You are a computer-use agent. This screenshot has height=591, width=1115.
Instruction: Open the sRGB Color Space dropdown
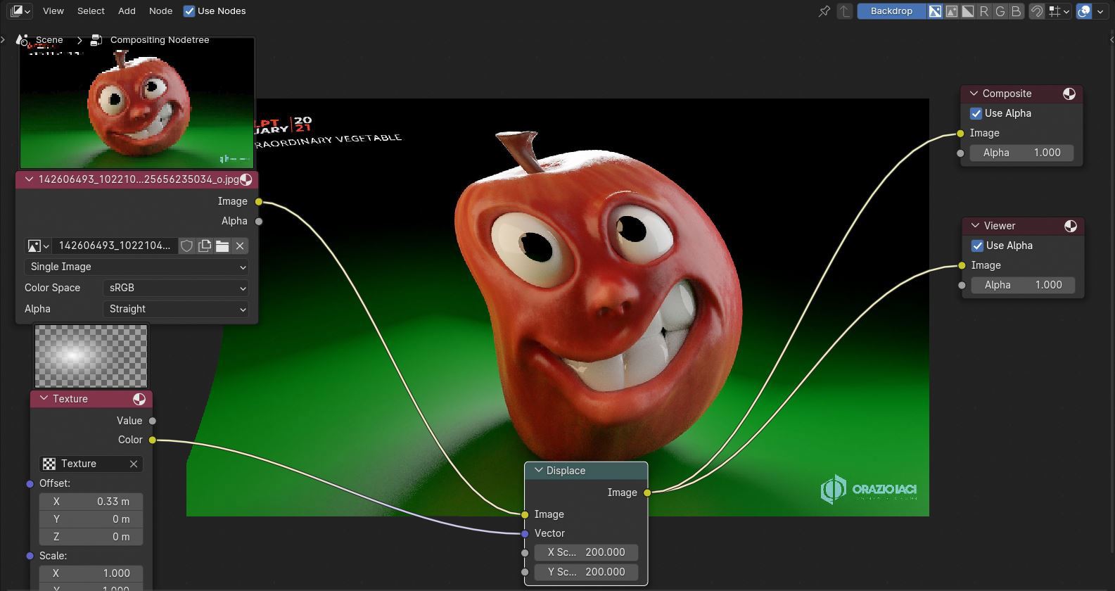[175, 288]
